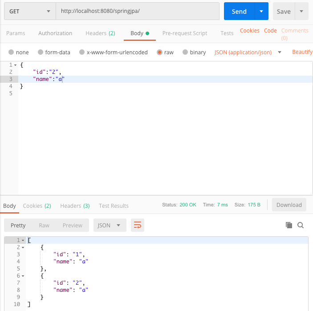Open the Test Results tab

[114, 206]
